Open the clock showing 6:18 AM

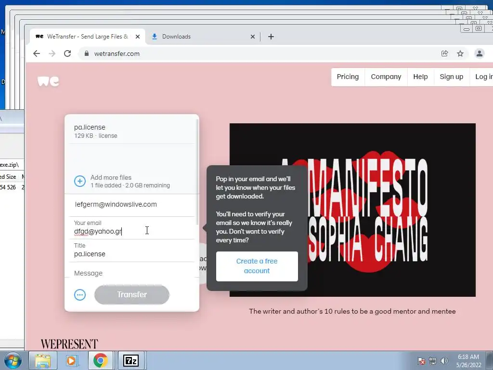[x=468, y=360]
